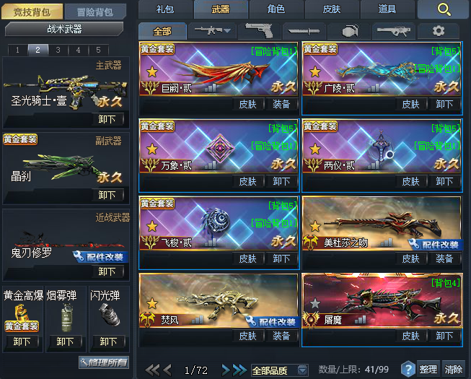Expand the 战术武器 section header
Viewport: 471px width, 379px height.
[x=64, y=29]
